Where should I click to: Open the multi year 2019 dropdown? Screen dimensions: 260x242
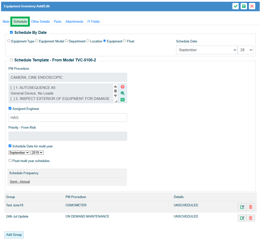pos(37,152)
